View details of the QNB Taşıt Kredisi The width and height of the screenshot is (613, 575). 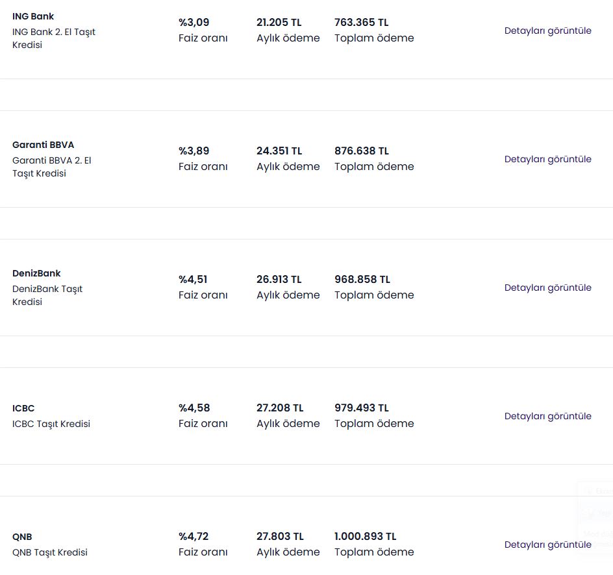(x=547, y=545)
